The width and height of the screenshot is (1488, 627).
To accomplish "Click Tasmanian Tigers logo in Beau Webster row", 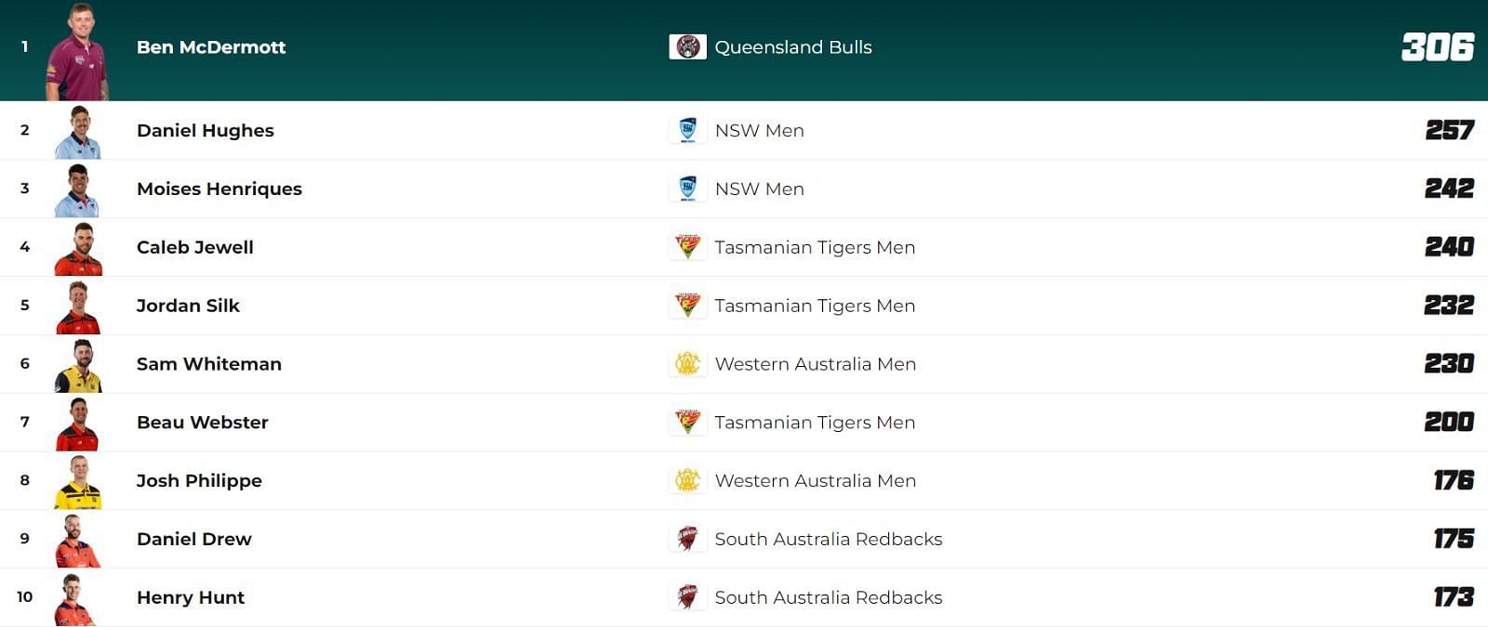I will click(687, 423).
